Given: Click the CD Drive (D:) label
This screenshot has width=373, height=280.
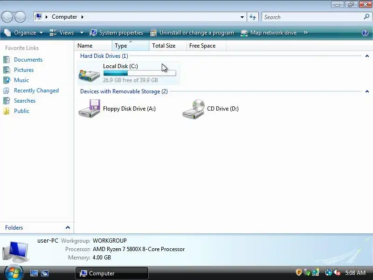Looking at the screenshot, I should point(223,109).
